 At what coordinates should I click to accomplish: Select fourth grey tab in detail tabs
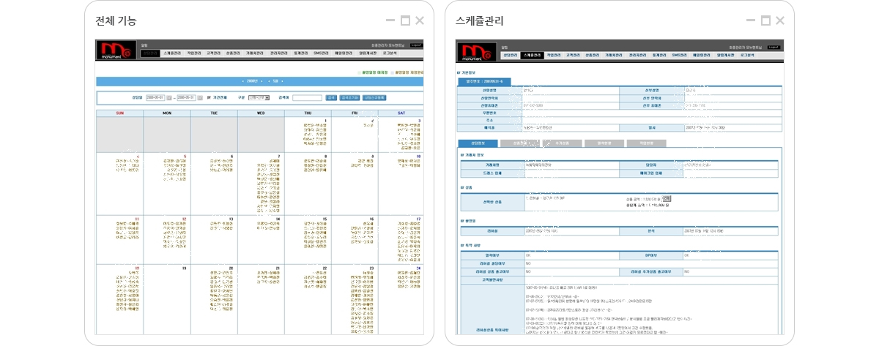click(604, 143)
